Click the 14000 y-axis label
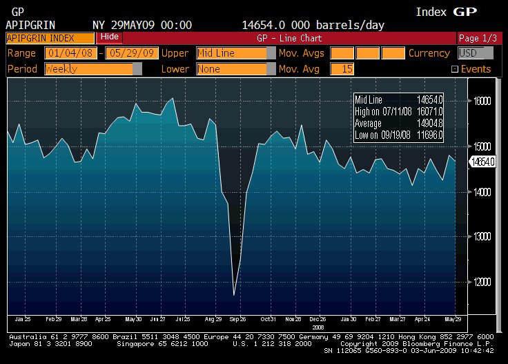Image resolution: width=508 pixels, height=364 pixels. (x=482, y=192)
